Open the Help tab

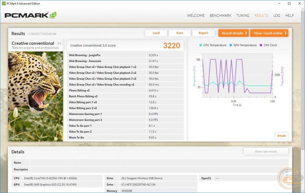pyautogui.click(x=289, y=16)
